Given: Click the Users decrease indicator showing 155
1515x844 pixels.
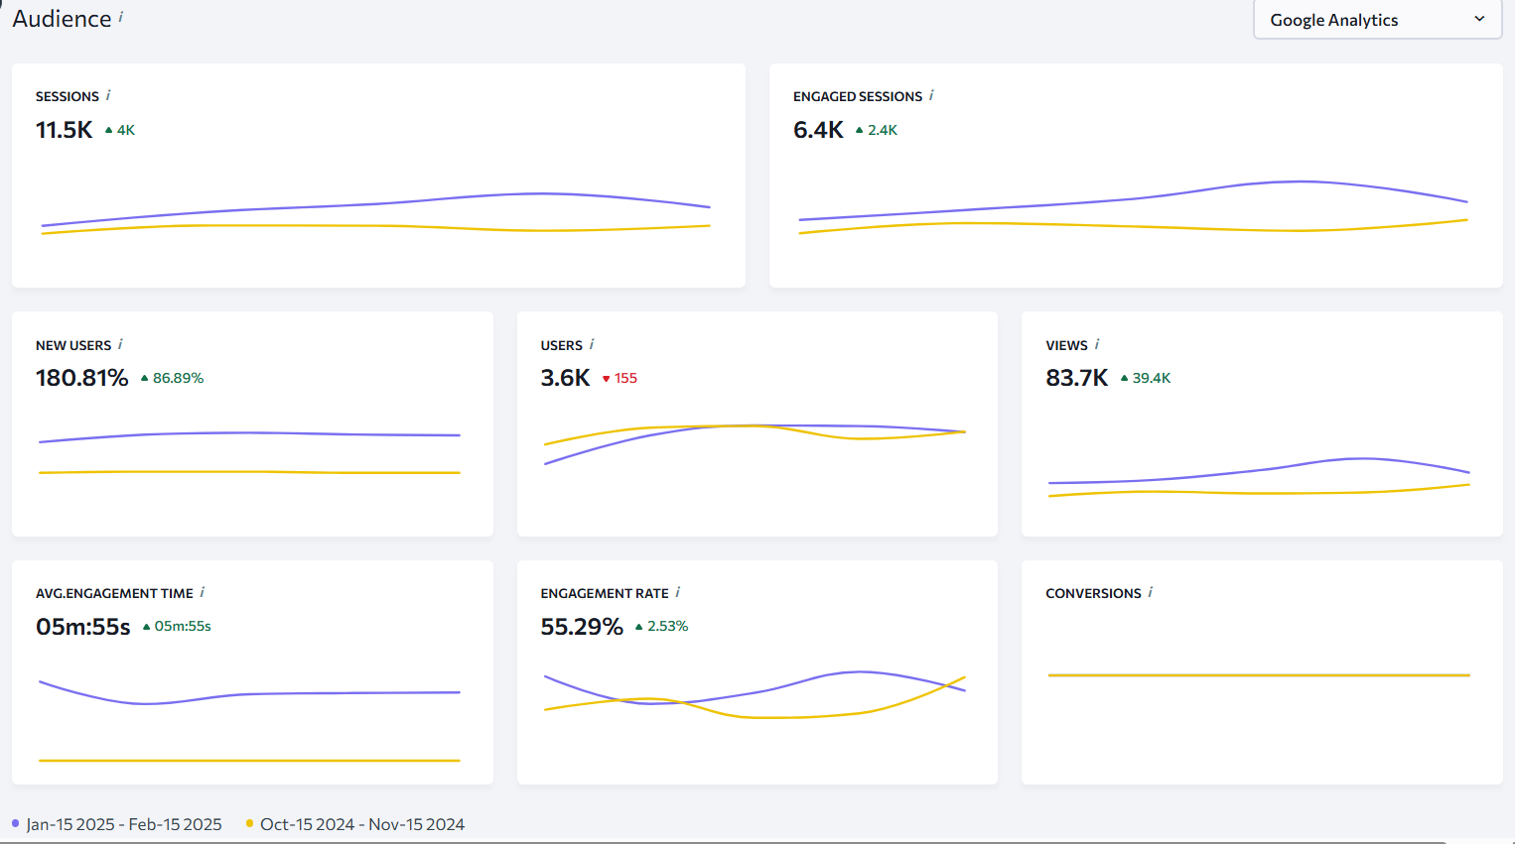Looking at the screenshot, I should click(620, 378).
